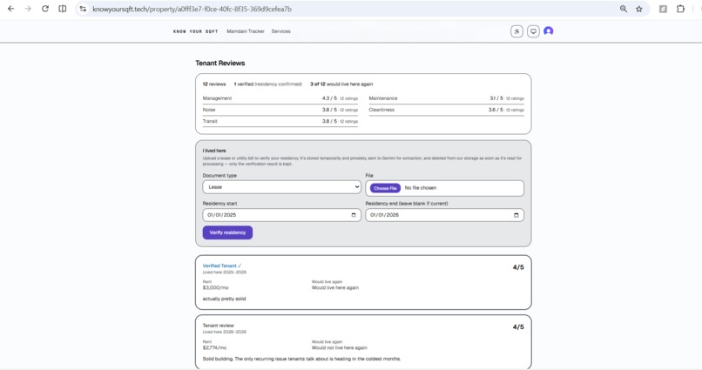Click the 'I lived here' heading
Image resolution: width=702 pixels, height=370 pixels.
[x=214, y=151]
